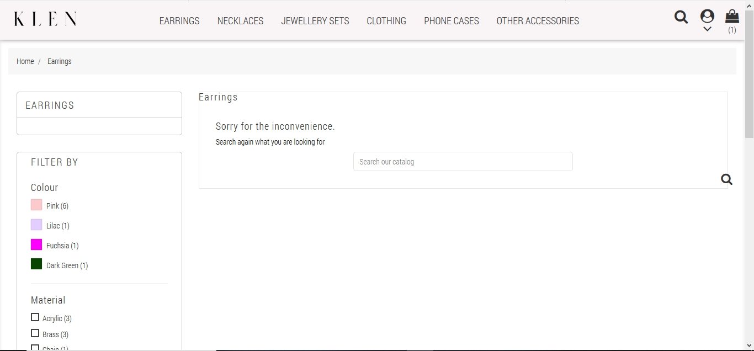Open the Phone Cases menu

[452, 21]
